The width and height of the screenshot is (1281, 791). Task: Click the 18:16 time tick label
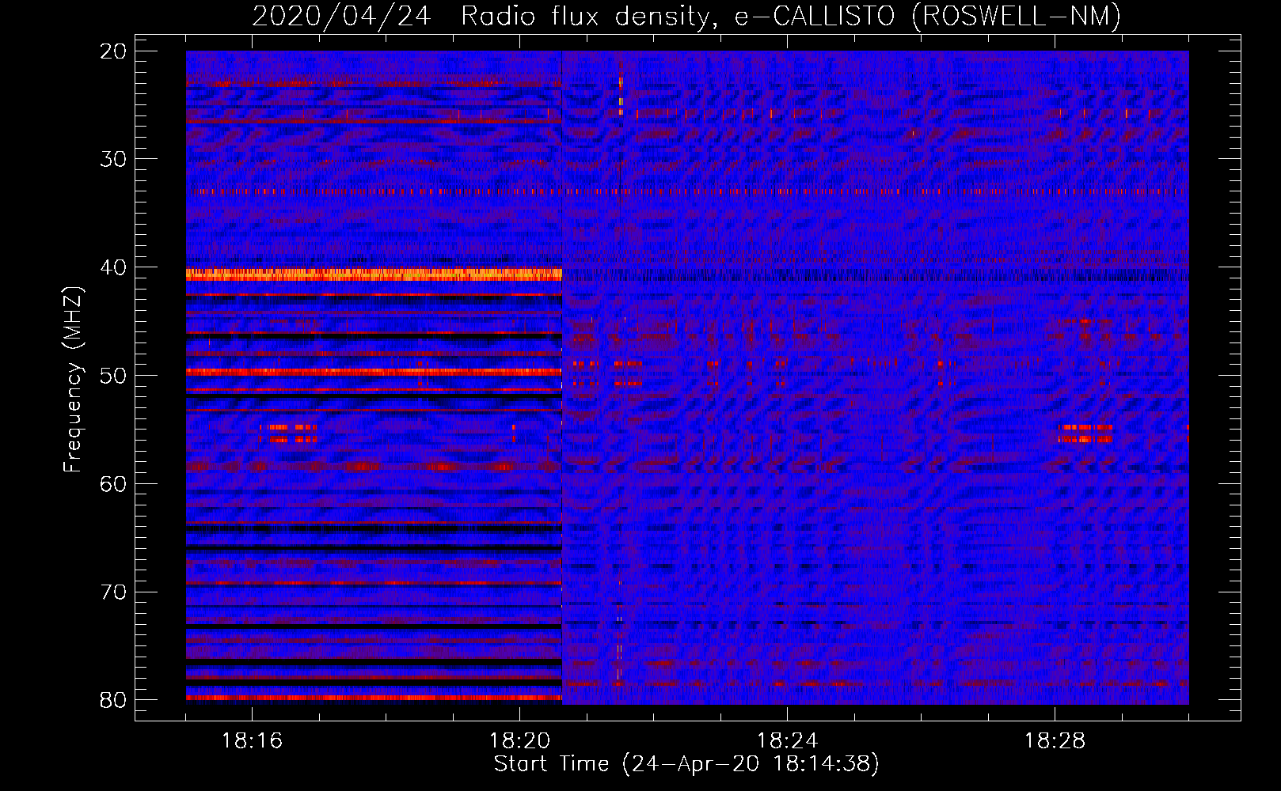[x=252, y=741]
